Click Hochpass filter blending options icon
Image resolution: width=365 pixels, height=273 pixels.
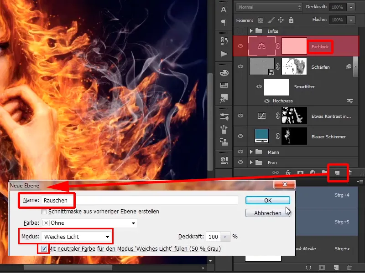[350, 101]
